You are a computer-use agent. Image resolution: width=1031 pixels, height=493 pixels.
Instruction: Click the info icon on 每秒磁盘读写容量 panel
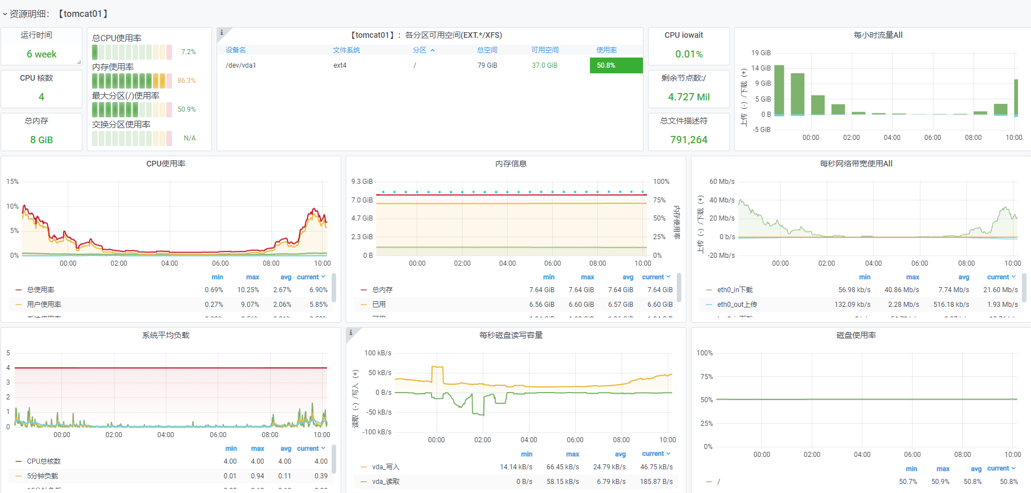point(351,332)
